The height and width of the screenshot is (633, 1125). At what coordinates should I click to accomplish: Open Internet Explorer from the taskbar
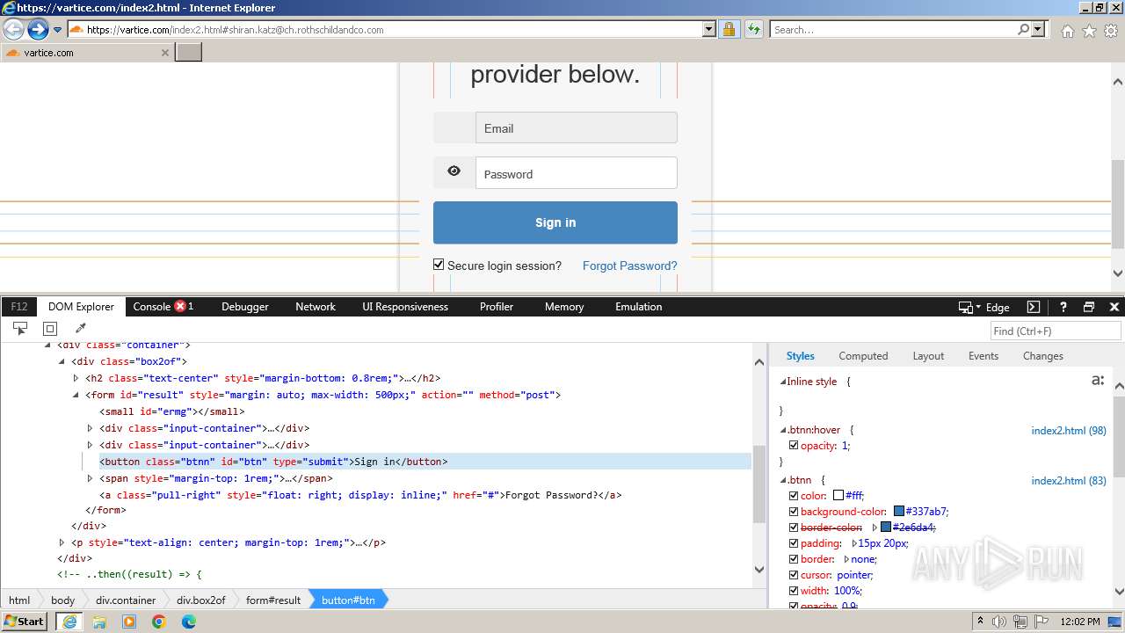[x=69, y=622]
